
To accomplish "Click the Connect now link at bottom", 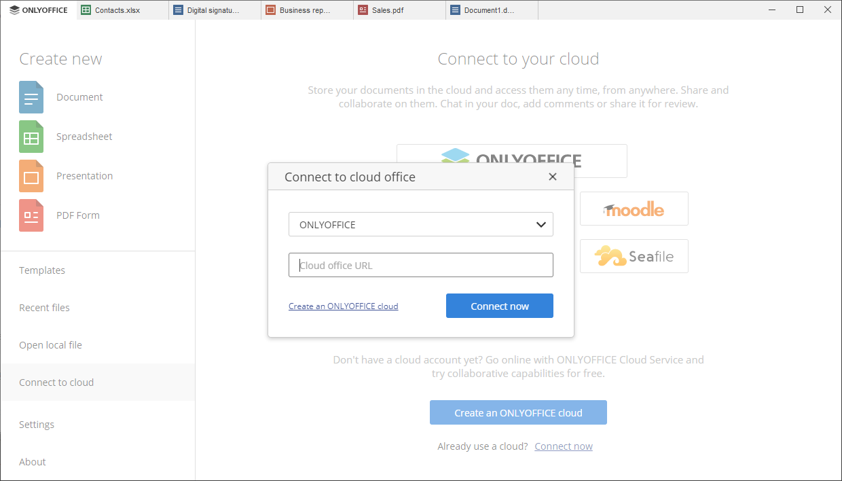I will pos(564,446).
